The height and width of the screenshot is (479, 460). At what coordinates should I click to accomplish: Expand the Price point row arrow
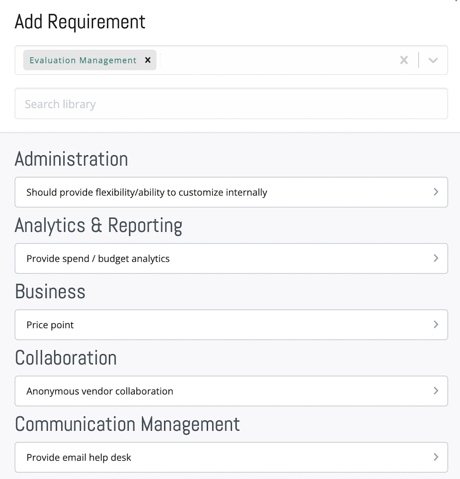[436, 325]
